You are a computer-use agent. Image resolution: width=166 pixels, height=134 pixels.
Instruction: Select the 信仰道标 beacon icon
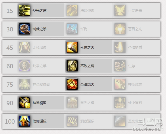tap(24, 121)
